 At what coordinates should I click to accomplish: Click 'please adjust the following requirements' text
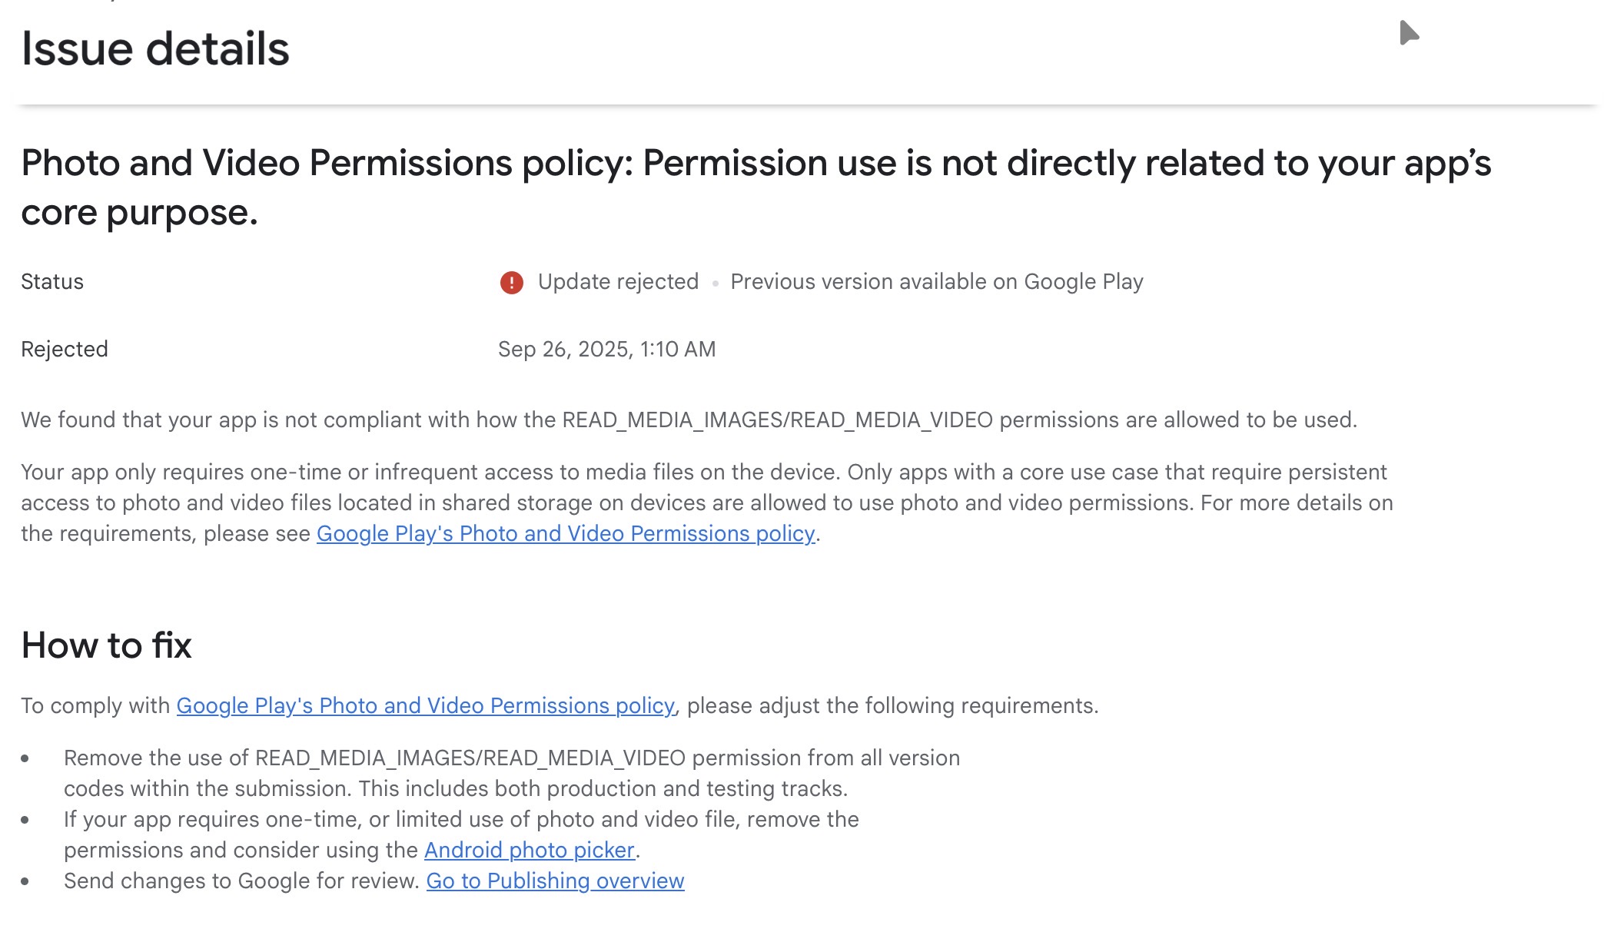coord(892,705)
